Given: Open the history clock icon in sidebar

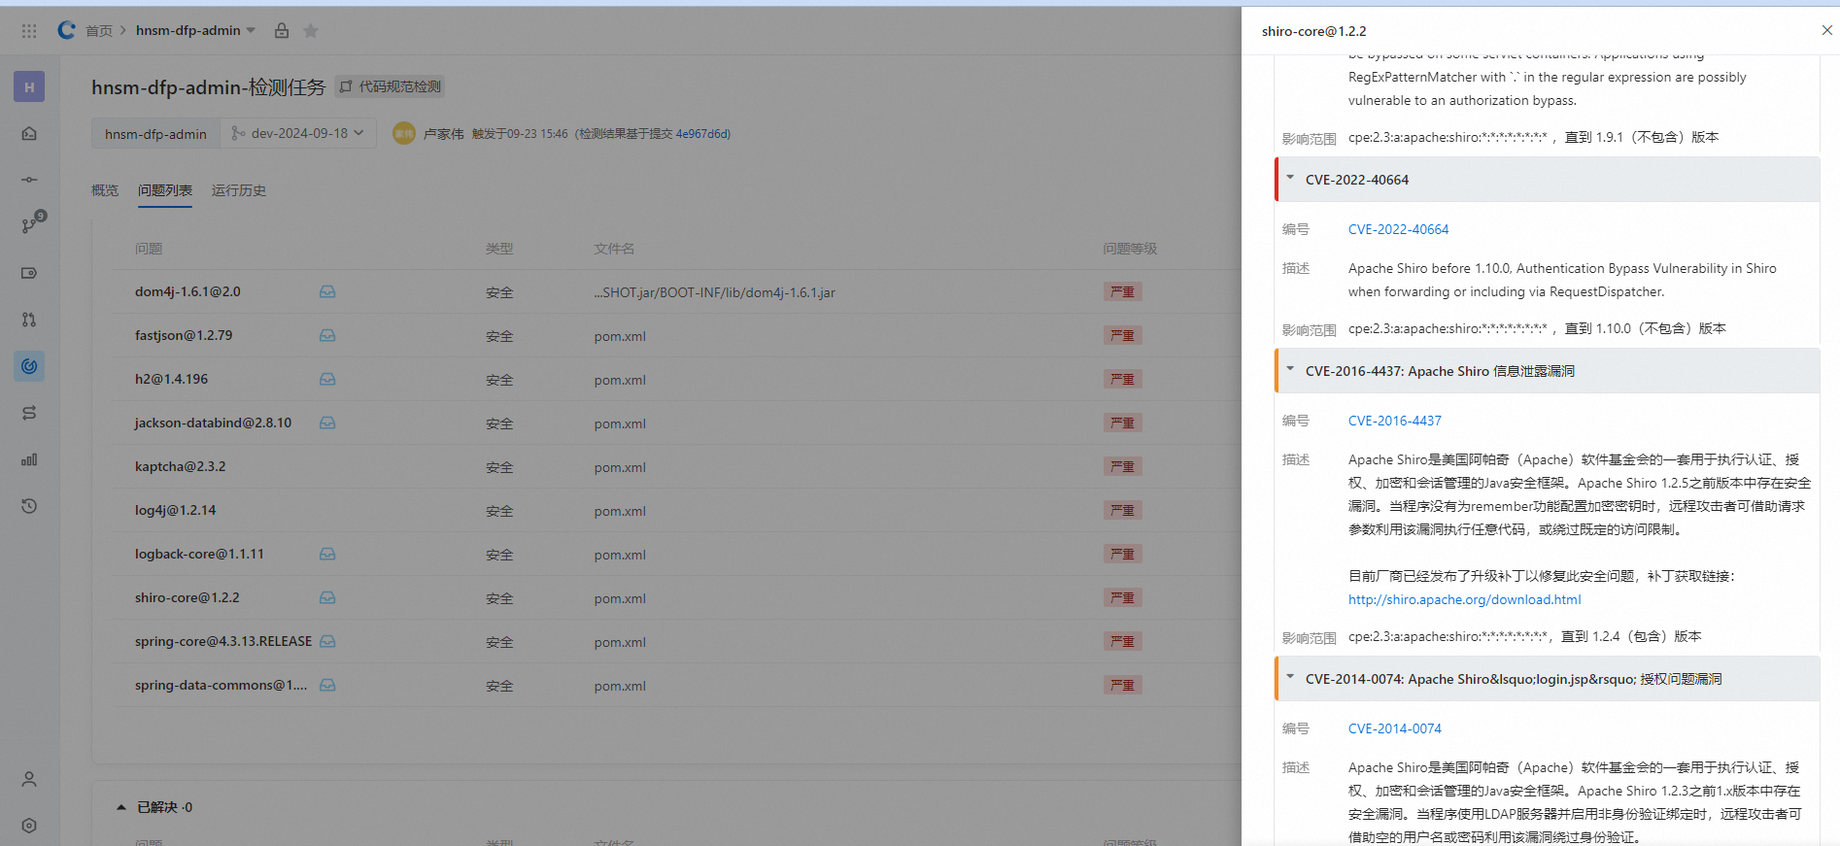Looking at the screenshot, I should pyautogui.click(x=29, y=506).
